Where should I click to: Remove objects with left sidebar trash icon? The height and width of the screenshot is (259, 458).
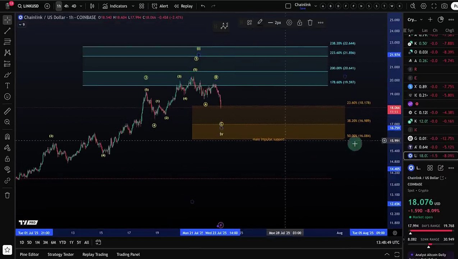click(7, 195)
